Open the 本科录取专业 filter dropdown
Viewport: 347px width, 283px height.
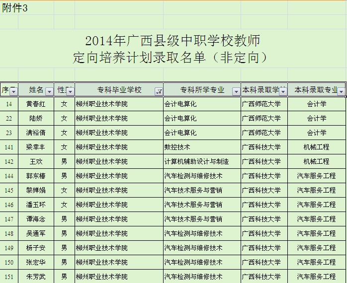tap(341, 91)
